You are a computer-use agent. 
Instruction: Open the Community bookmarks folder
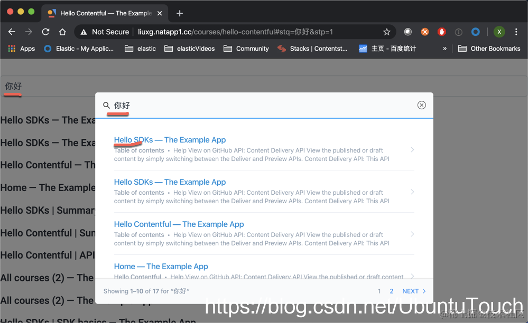click(246, 49)
